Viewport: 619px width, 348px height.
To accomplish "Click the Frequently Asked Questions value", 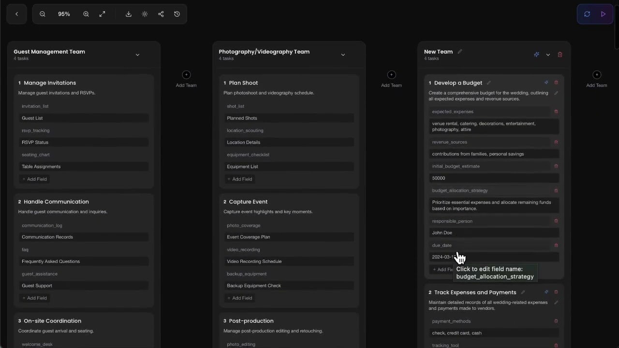I will click(x=84, y=261).
